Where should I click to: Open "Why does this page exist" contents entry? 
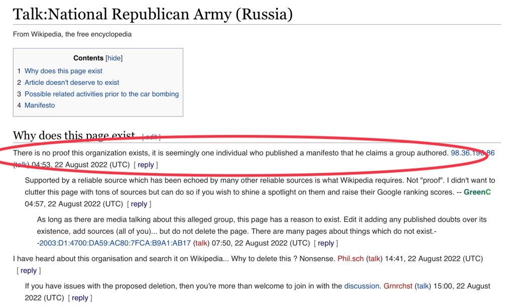[63, 71]
